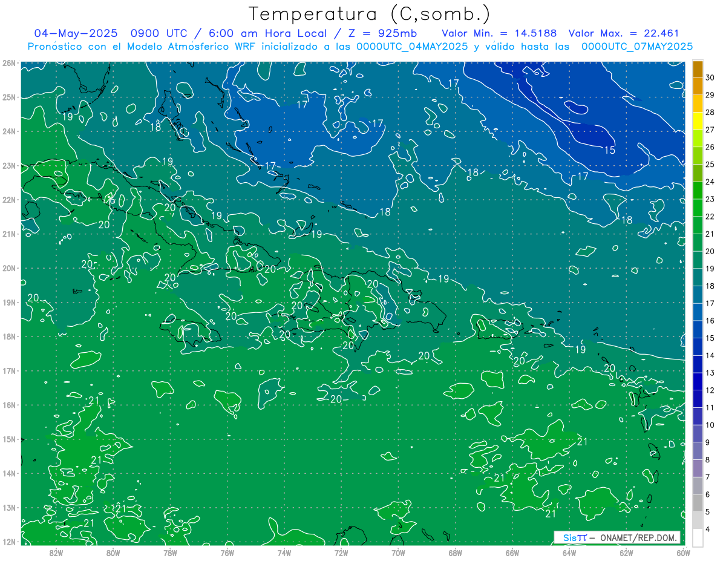Click the 15N latitude axis label

point(8,439)
